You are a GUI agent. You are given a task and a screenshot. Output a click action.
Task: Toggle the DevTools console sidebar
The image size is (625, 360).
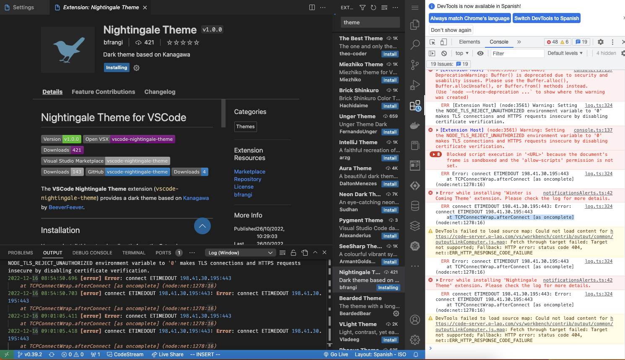(432, 53)
